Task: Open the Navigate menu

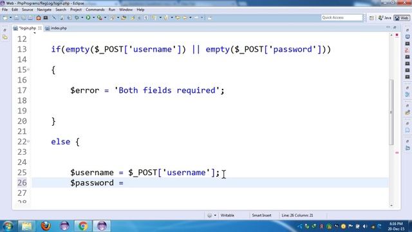Action: pyautogui.click(x=44, y=10)
